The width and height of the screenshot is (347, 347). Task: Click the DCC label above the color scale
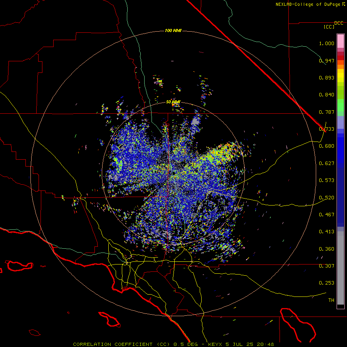click(339, 23)
